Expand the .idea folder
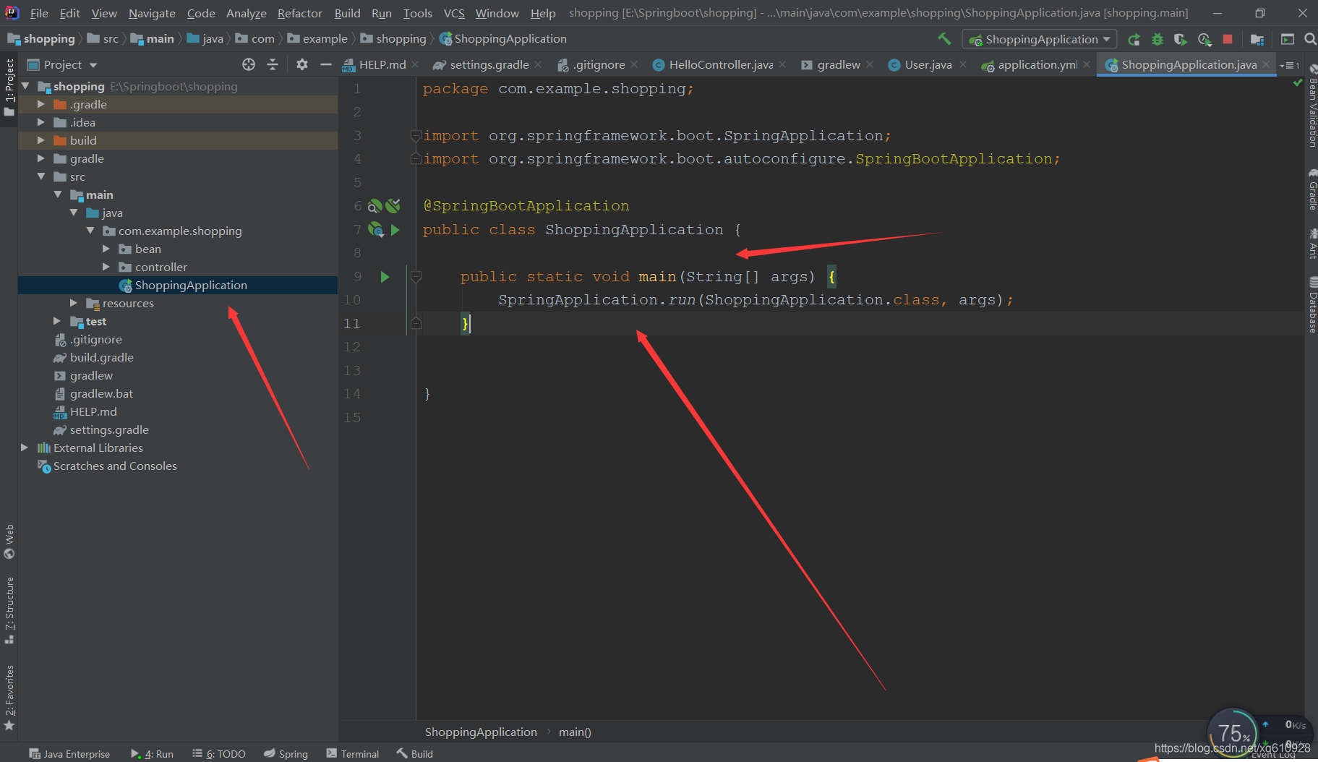1318x762 pixels. 41,122
